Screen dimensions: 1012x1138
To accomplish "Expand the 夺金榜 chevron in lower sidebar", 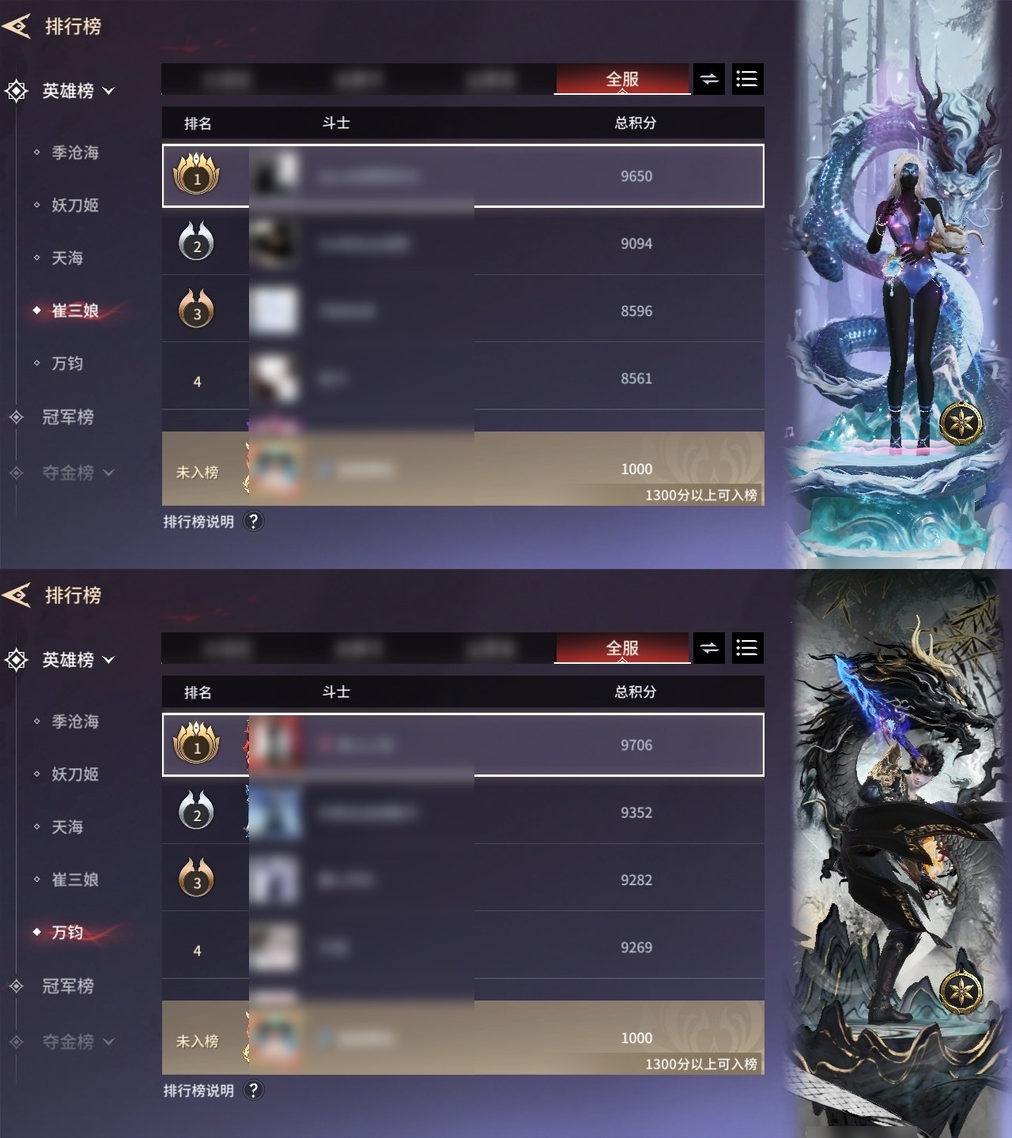I will [109, 1042].
